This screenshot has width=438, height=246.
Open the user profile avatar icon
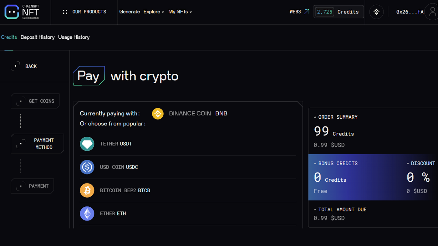(433, 12)
